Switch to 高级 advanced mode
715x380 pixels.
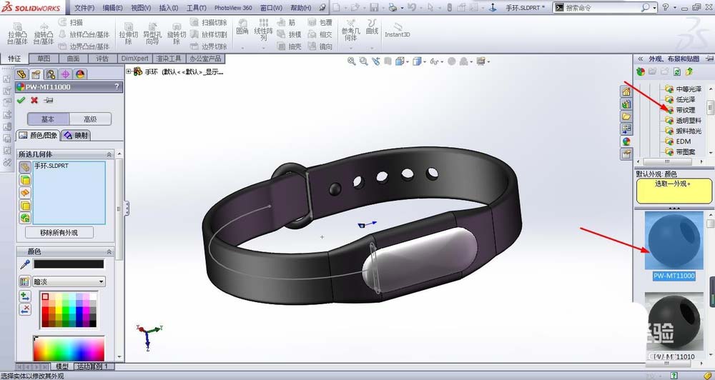(x=90, y=119)
